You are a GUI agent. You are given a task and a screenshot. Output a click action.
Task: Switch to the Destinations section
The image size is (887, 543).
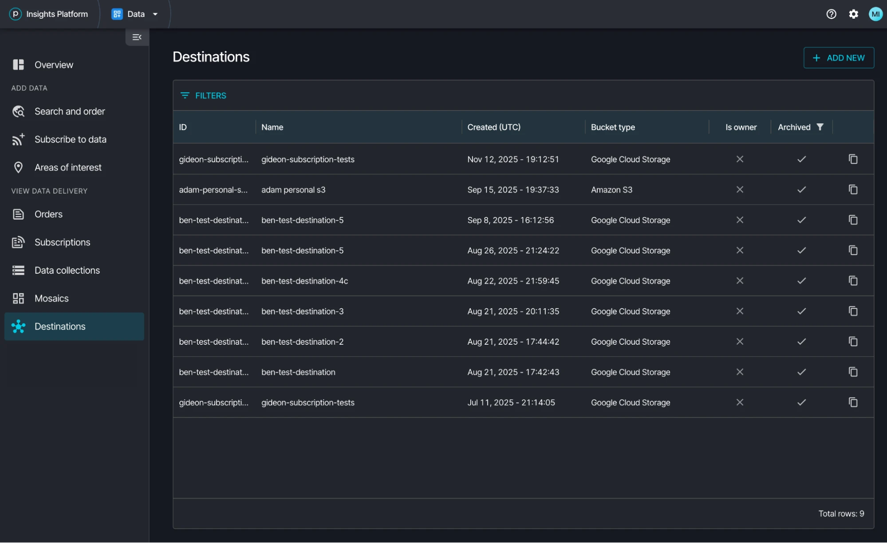pyautogui.click(x=60, y=327)
